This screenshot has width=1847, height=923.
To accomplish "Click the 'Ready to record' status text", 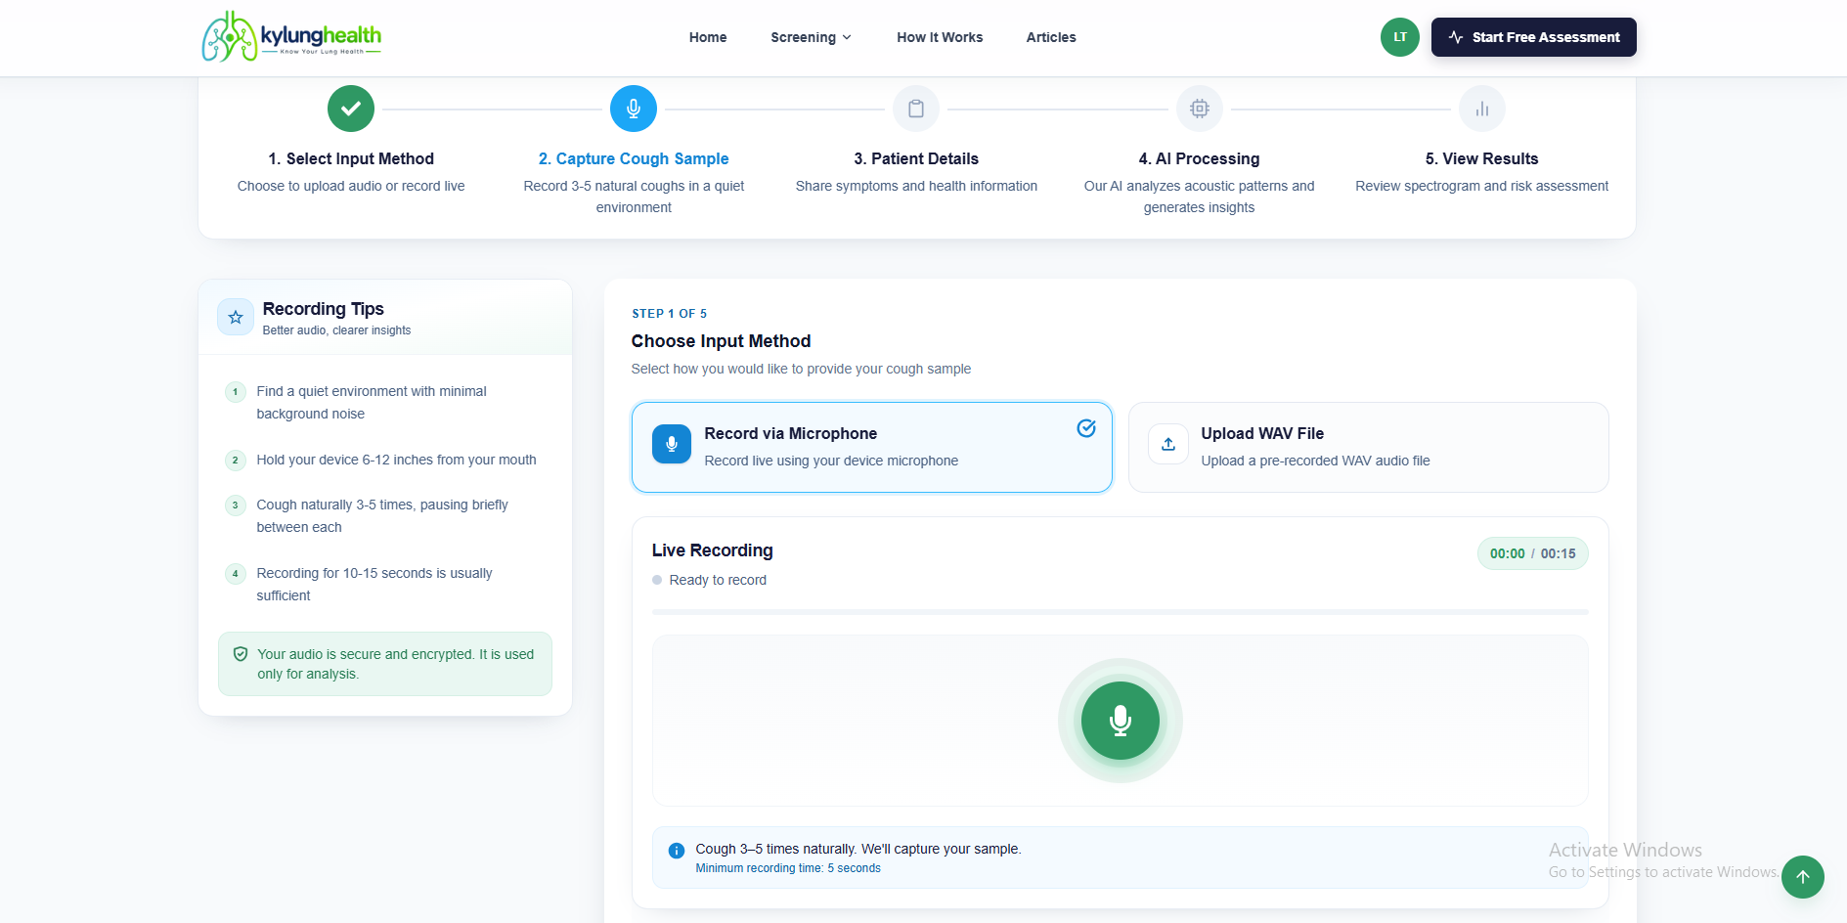I will [x=718, y=580].
